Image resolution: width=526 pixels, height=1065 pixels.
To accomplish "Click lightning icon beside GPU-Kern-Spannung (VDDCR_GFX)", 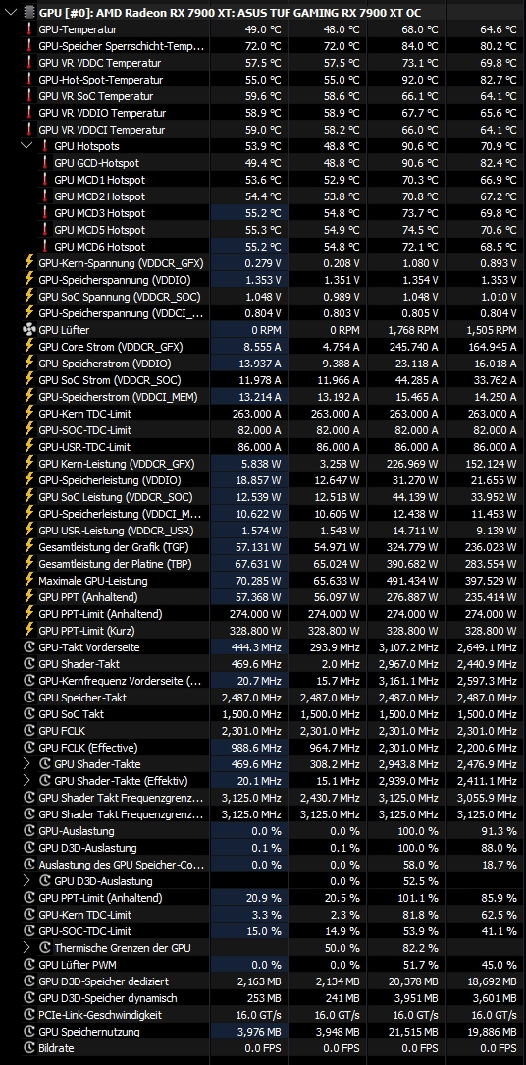I will 29,263.
